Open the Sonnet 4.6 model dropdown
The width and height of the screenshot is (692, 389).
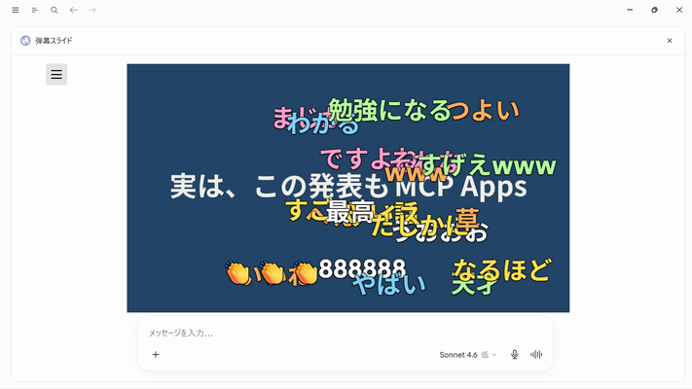(468, 355)
